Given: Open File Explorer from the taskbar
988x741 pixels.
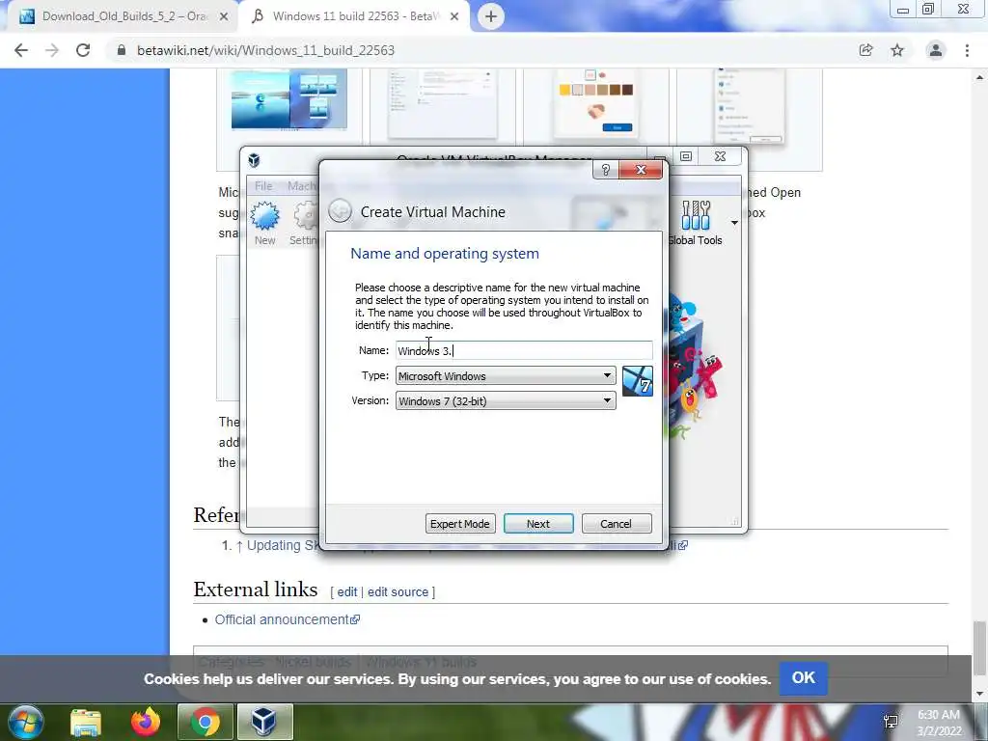Looking at the screenshot, I should pyautogui.click(x=86, y=722).
